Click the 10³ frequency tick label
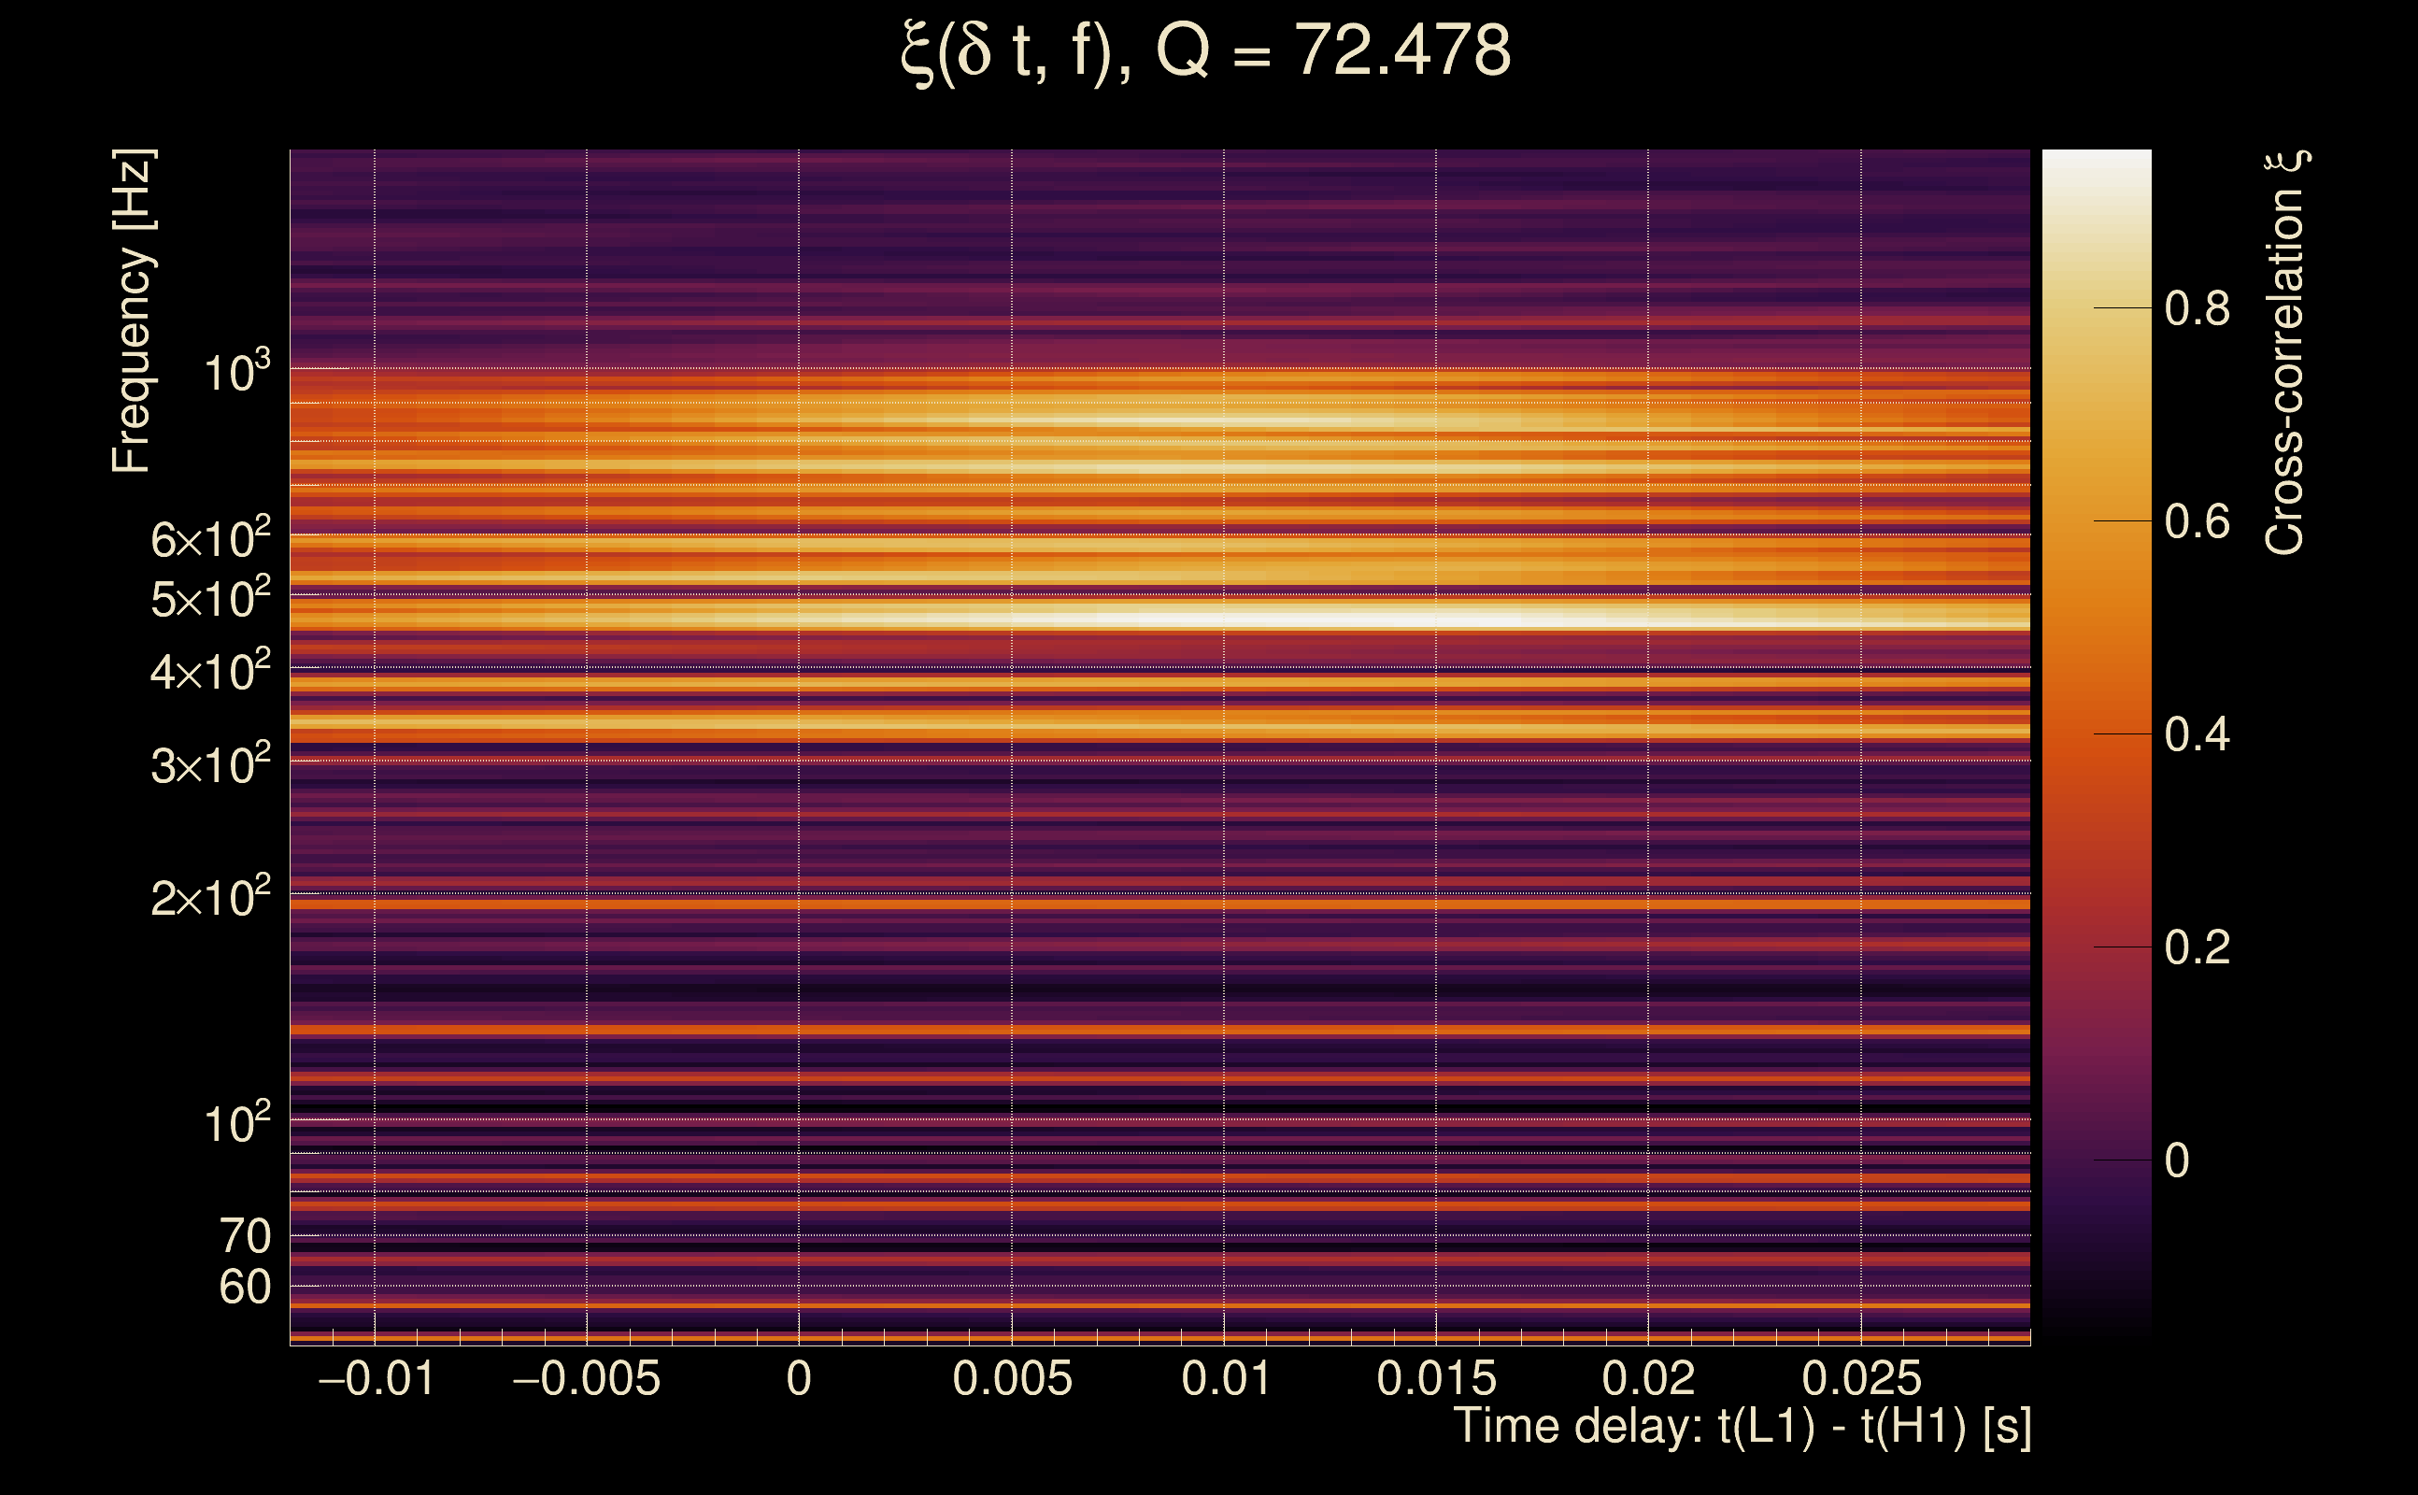This screenshot has height=1495, width=2418. [x=236, y=372]
